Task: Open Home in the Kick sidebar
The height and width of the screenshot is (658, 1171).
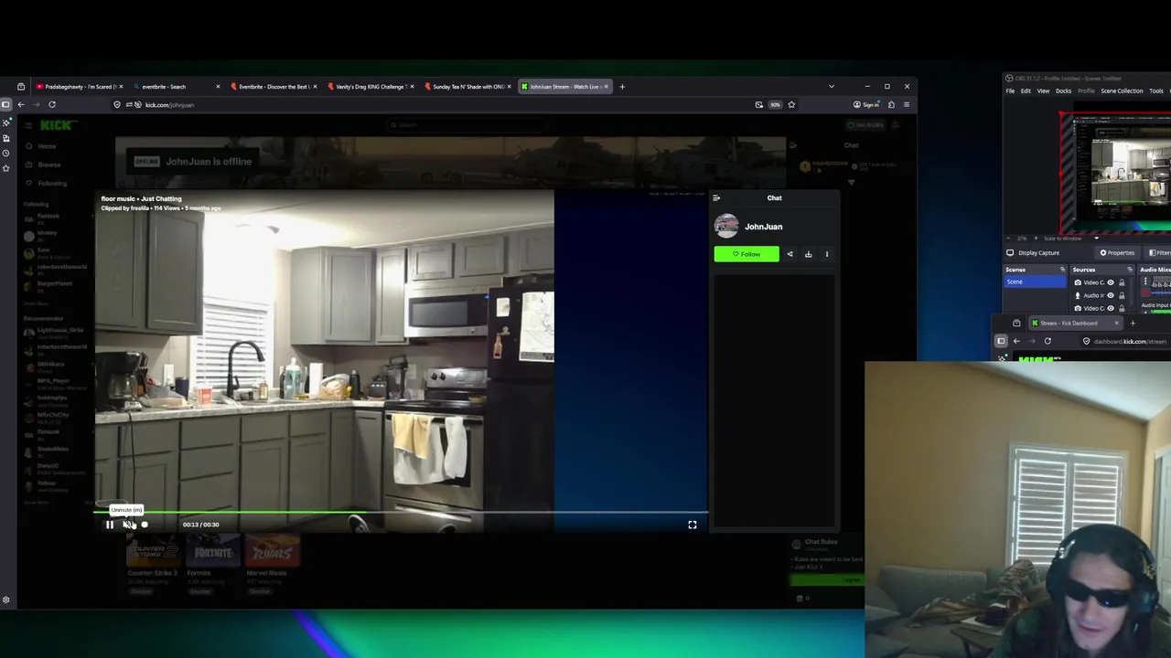Action: (x=47, y=146)
